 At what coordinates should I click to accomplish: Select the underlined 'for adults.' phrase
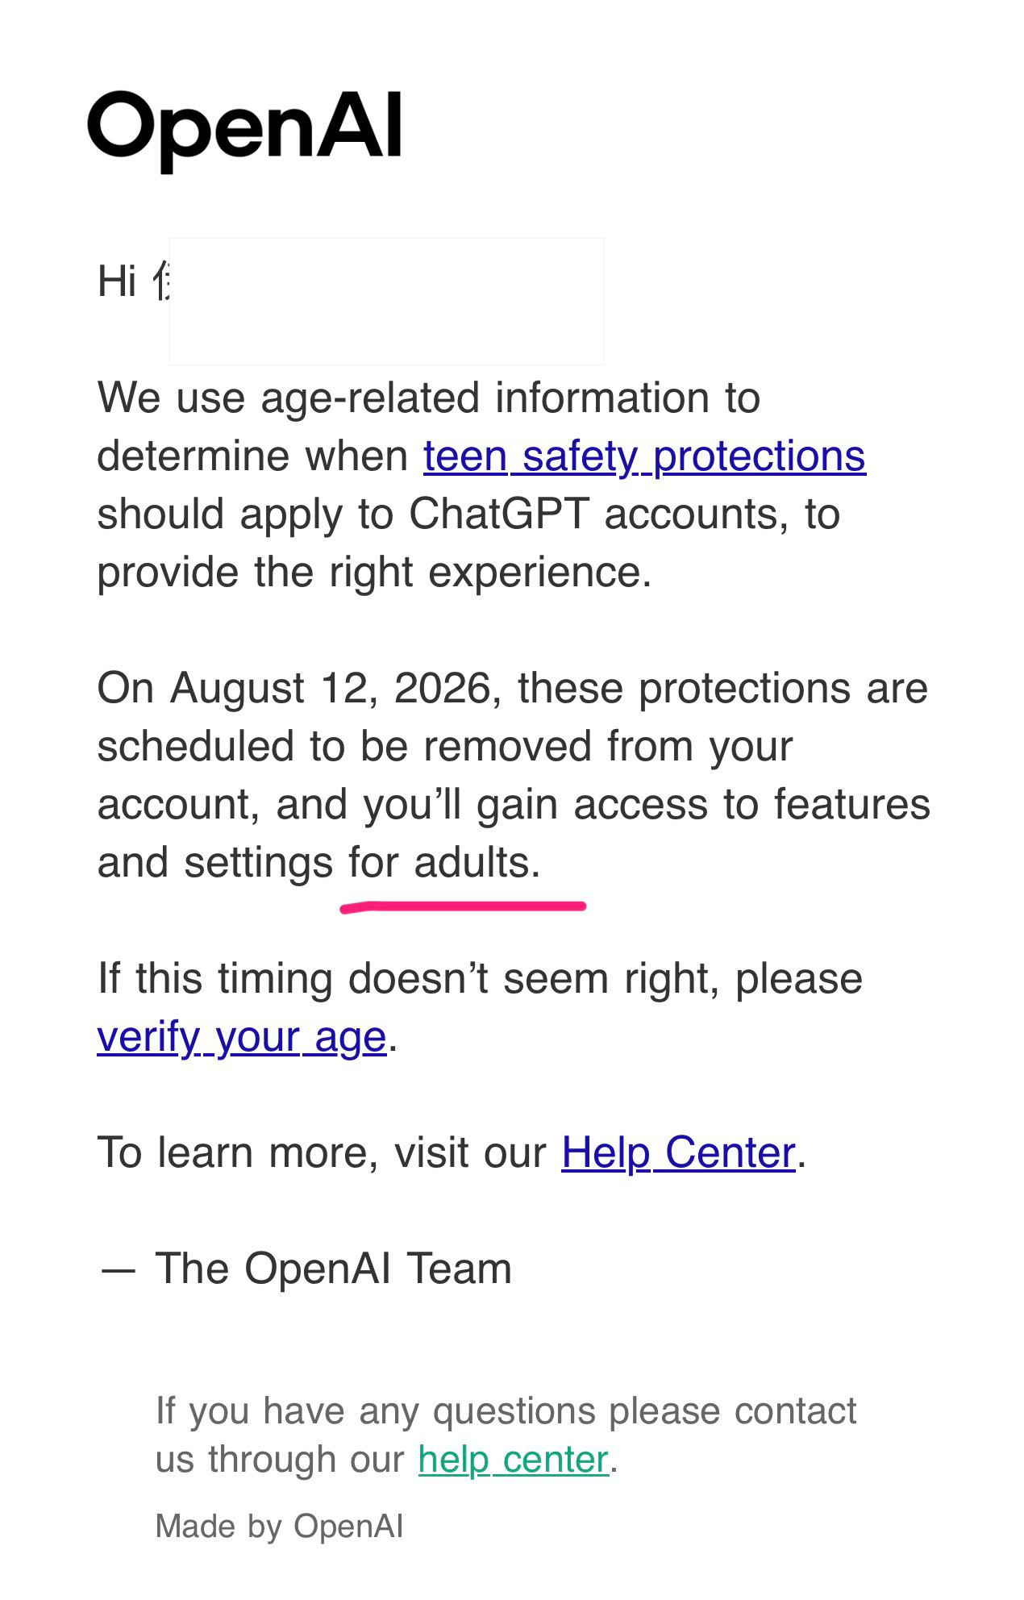tap(444, 864)
